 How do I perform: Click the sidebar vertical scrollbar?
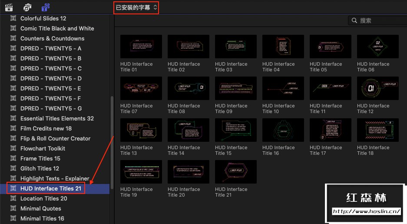point(112,143)
